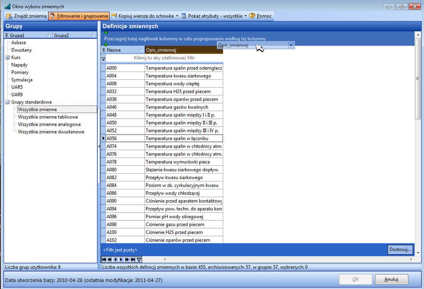Click the Temperatura kwasu siarkowego cell
Viewport: 424px width, 289px height.
tap(183, 76)
